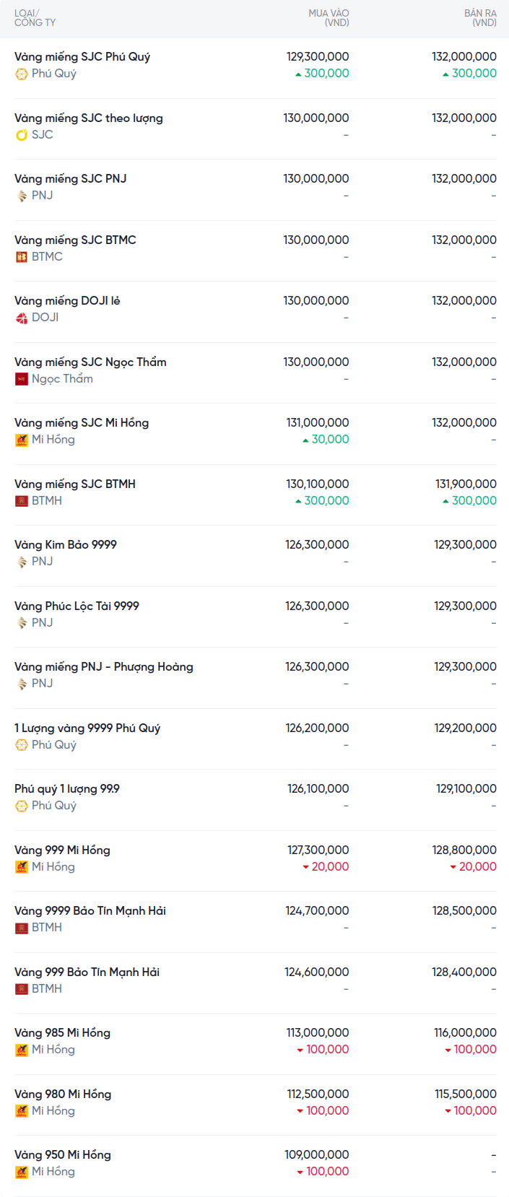Open Vàng 9999 Bảo Tín Mạnh Hải entry

pos(90,911)
